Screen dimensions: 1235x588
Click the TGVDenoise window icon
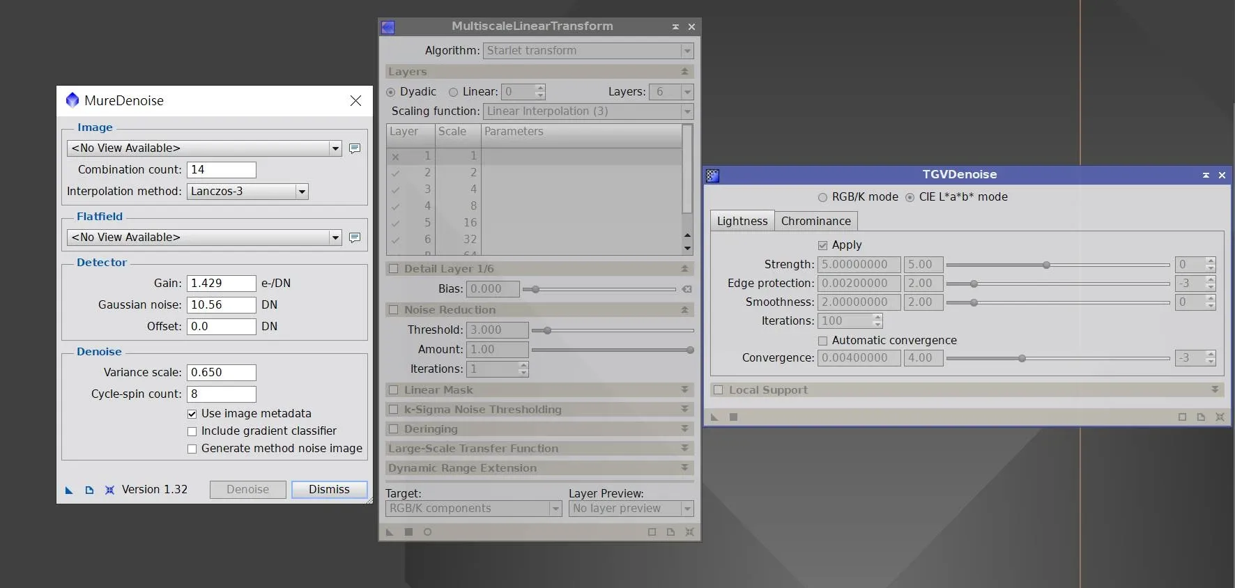tap(712, 176)
